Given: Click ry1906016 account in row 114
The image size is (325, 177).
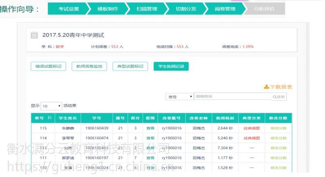Looking at the screenshot, I should pyautogui.click(x=171, y=138).
